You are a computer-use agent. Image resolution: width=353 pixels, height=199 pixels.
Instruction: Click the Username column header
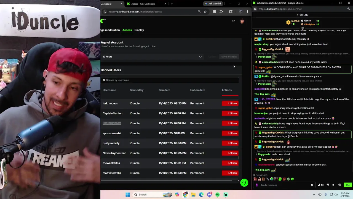point(109,90)
